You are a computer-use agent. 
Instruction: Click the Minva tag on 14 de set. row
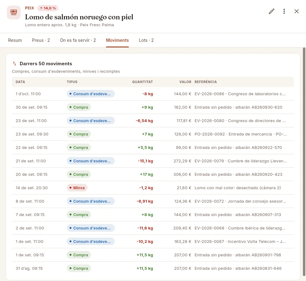[77, 188]
